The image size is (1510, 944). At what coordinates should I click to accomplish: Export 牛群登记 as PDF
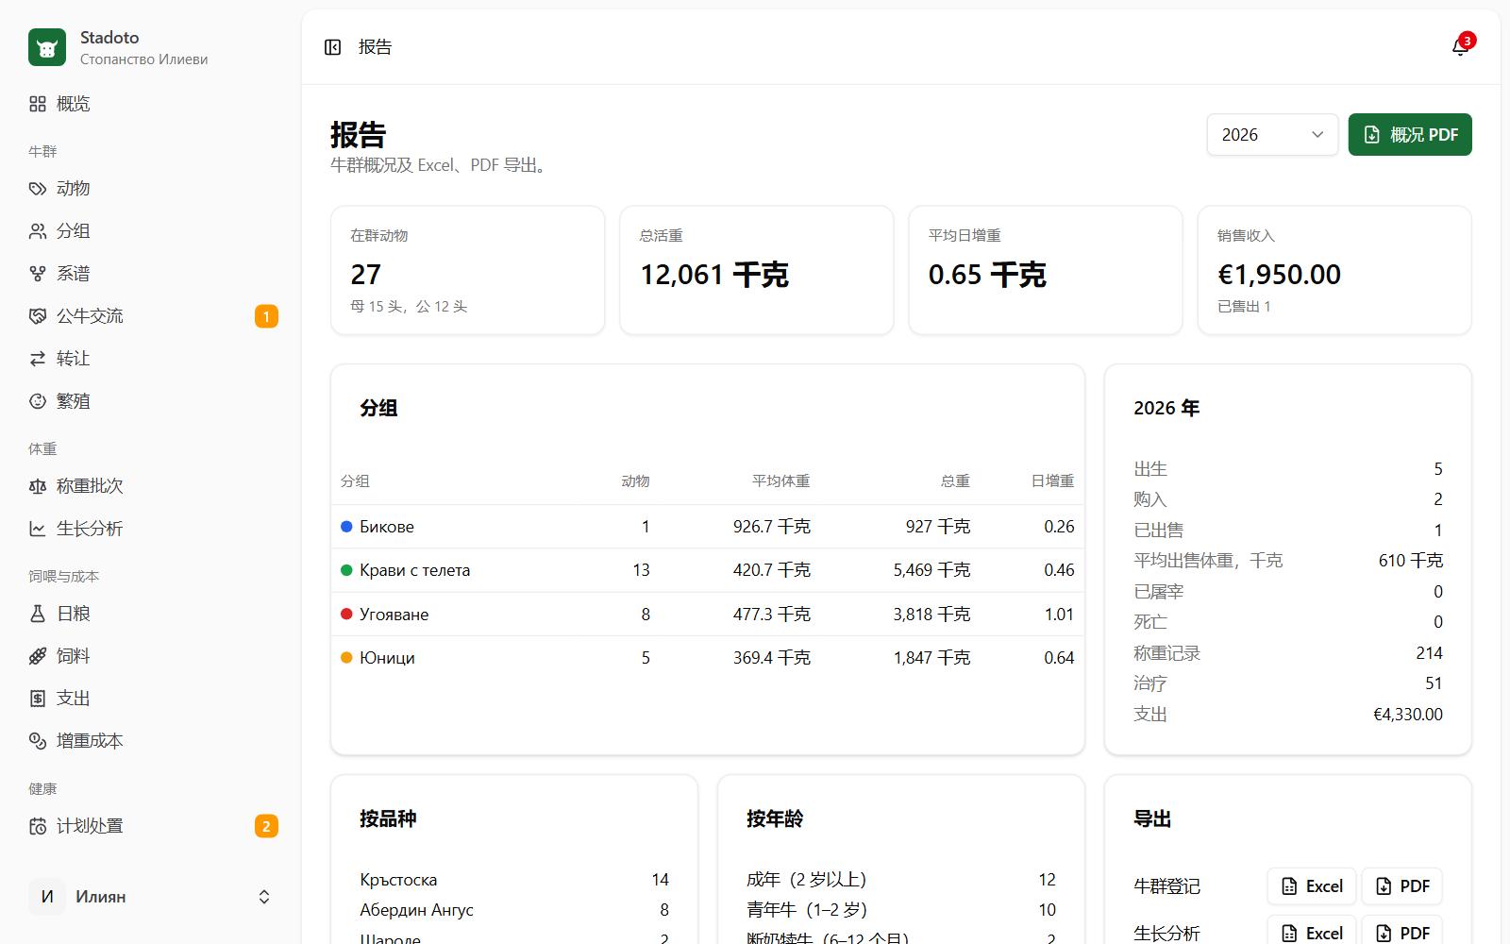1402,886
